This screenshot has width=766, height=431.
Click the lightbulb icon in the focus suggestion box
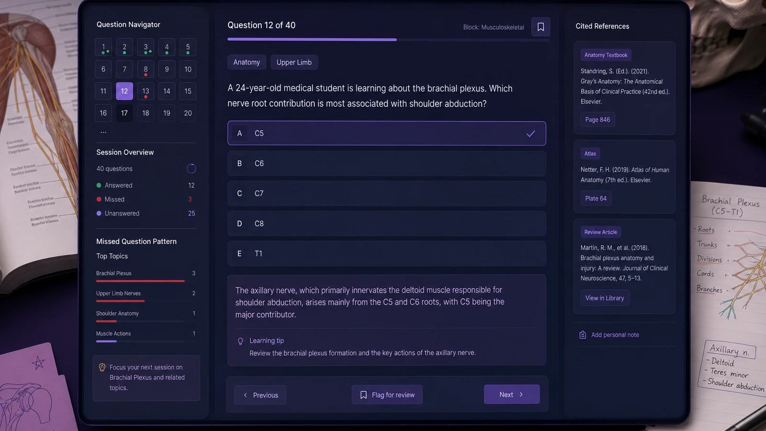coord(102,367)
